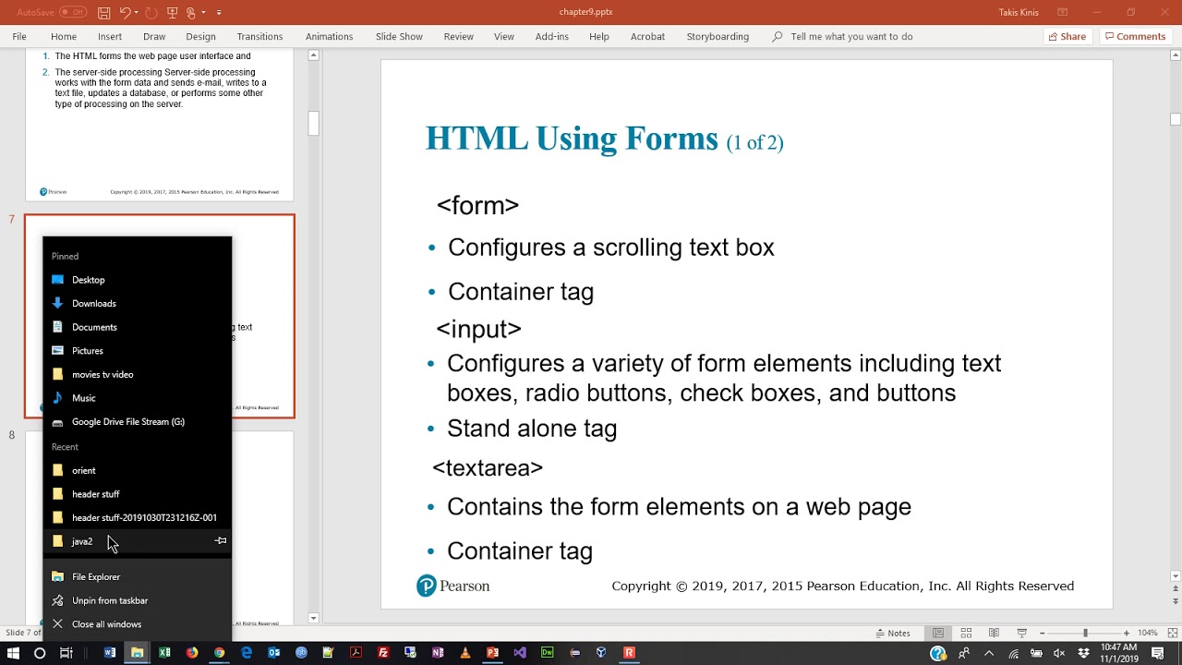Open FileZilla from the taskbar

[x=383, y=653]
